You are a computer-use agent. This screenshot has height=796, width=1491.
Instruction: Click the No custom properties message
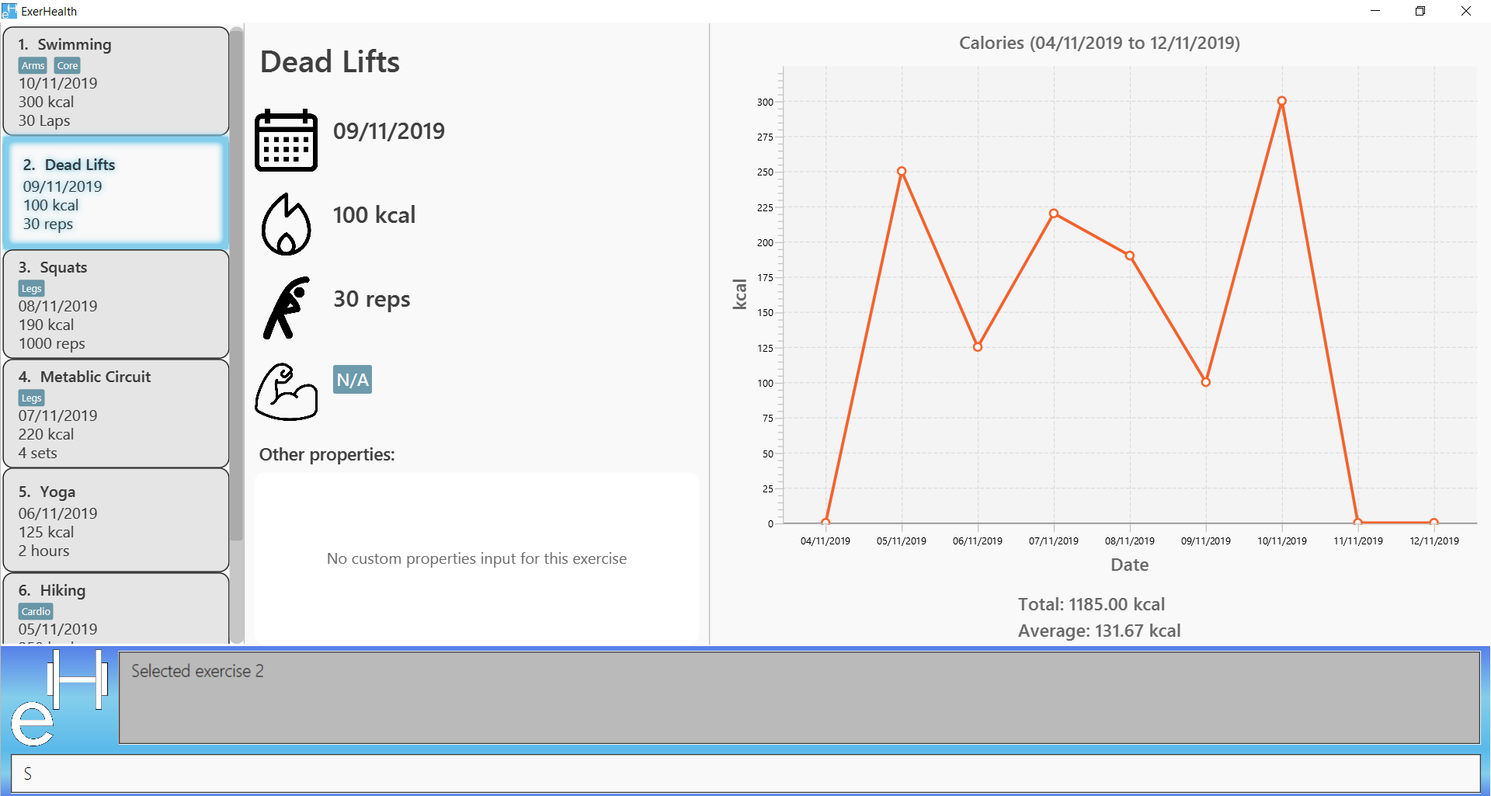click(x=477, y=558)
